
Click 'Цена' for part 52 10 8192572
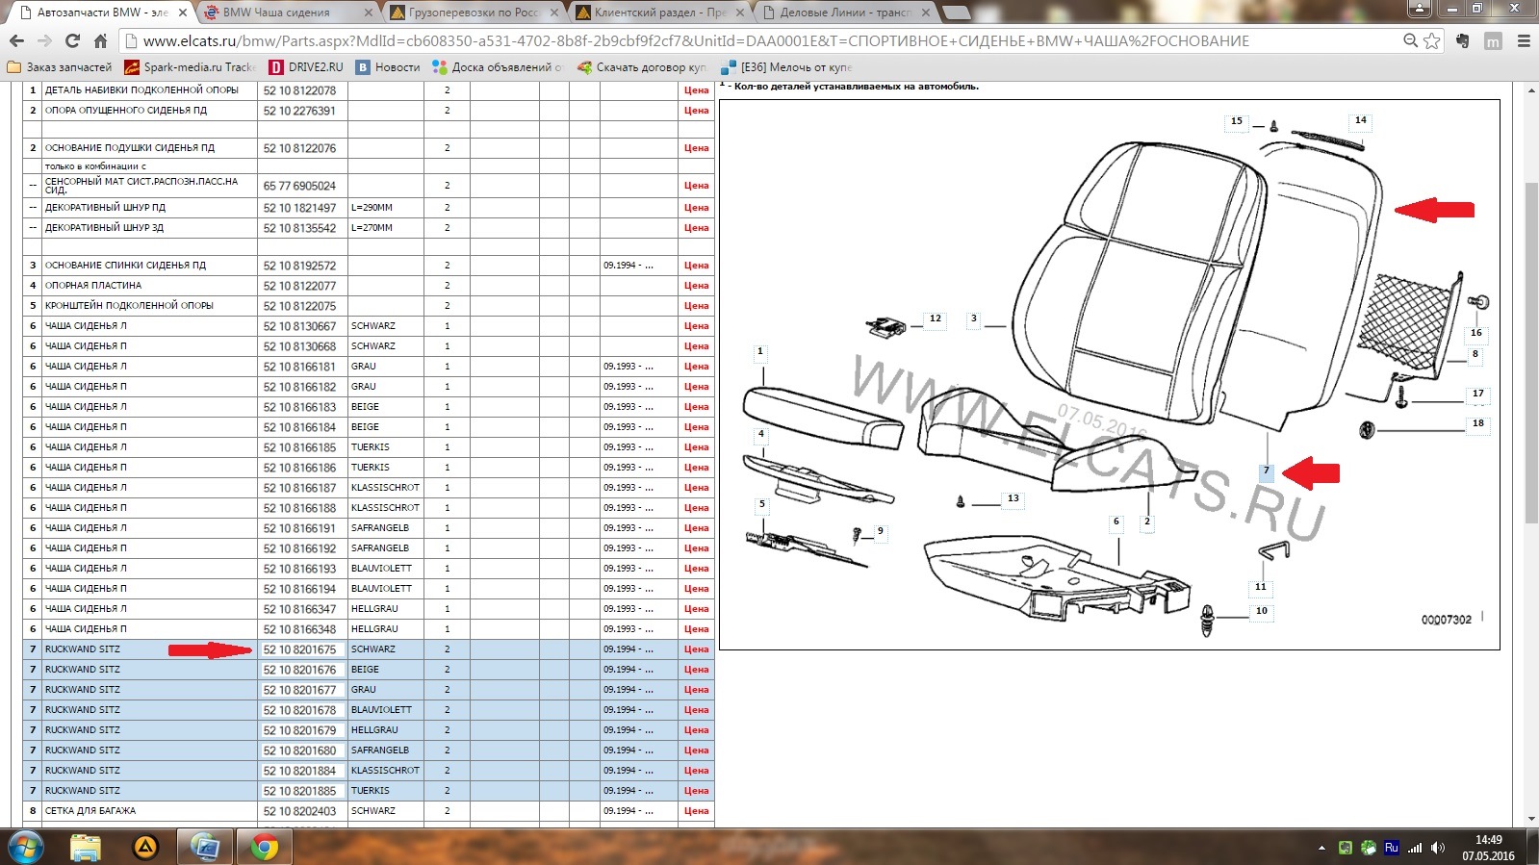pos(696,266)
